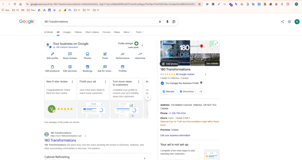Open Edit profile pencil icon
Image resolution: width=302 pixels, height=160 pixels.
pos(52,54)
